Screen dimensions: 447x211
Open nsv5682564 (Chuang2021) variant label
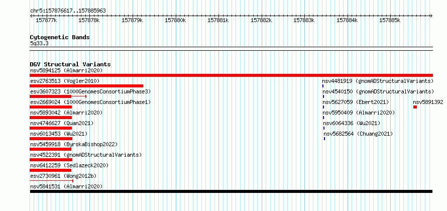point(358,134)
